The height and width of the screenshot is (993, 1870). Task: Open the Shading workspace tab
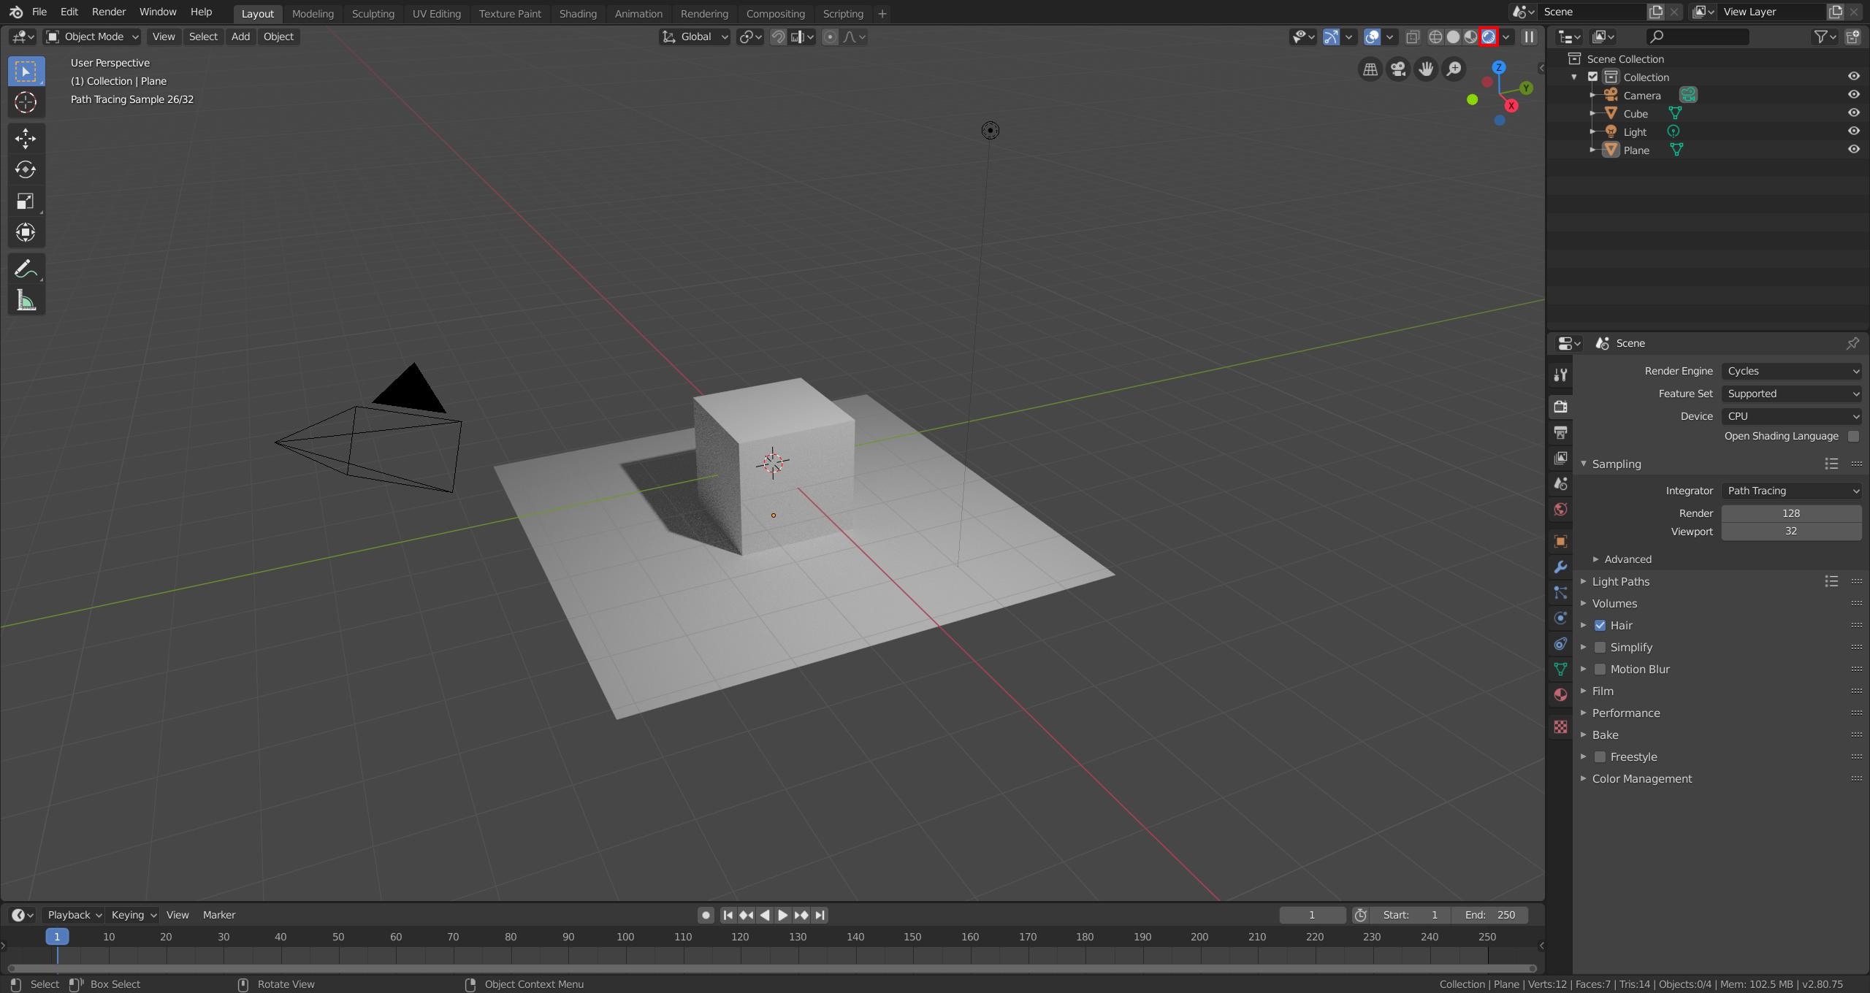[x=576, y=12]
